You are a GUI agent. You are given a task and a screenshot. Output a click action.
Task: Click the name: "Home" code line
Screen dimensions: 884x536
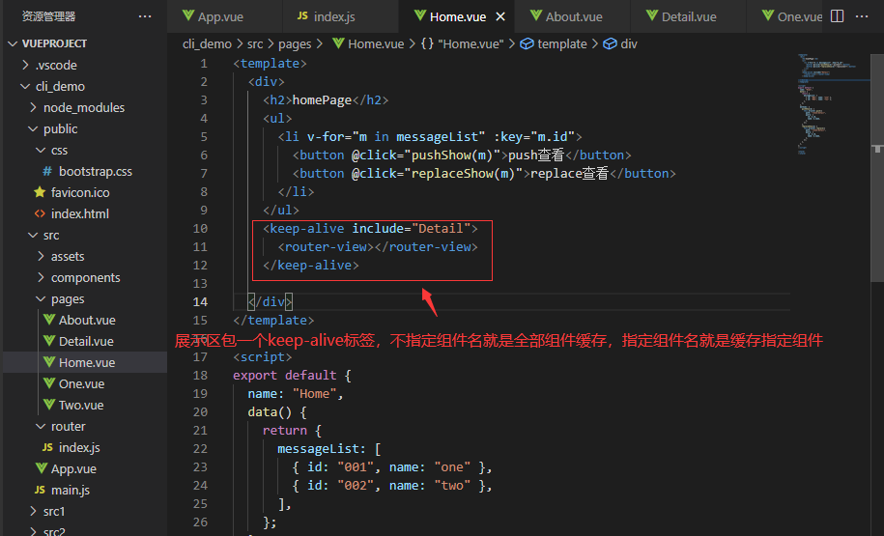coord(296,393)
